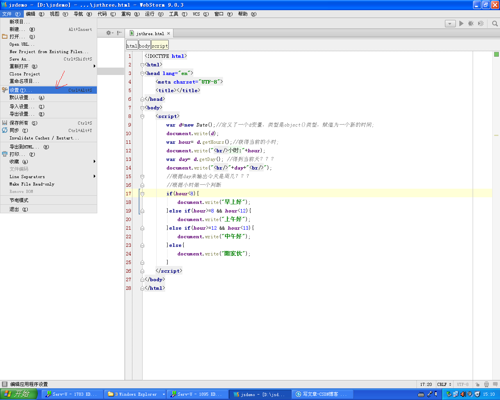The height and width of the screenshot is (400, 500).
Task: Choose 默认设置 (Default Settings) entry
Action: 48,98
